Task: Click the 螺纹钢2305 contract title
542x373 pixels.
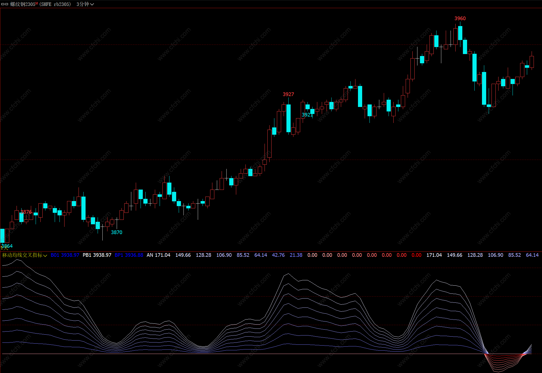Action: tap(23, 4)
